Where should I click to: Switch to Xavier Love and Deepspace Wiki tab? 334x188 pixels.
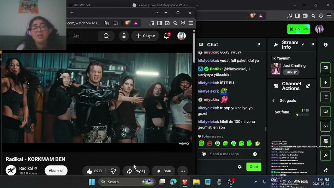point(161,5)
